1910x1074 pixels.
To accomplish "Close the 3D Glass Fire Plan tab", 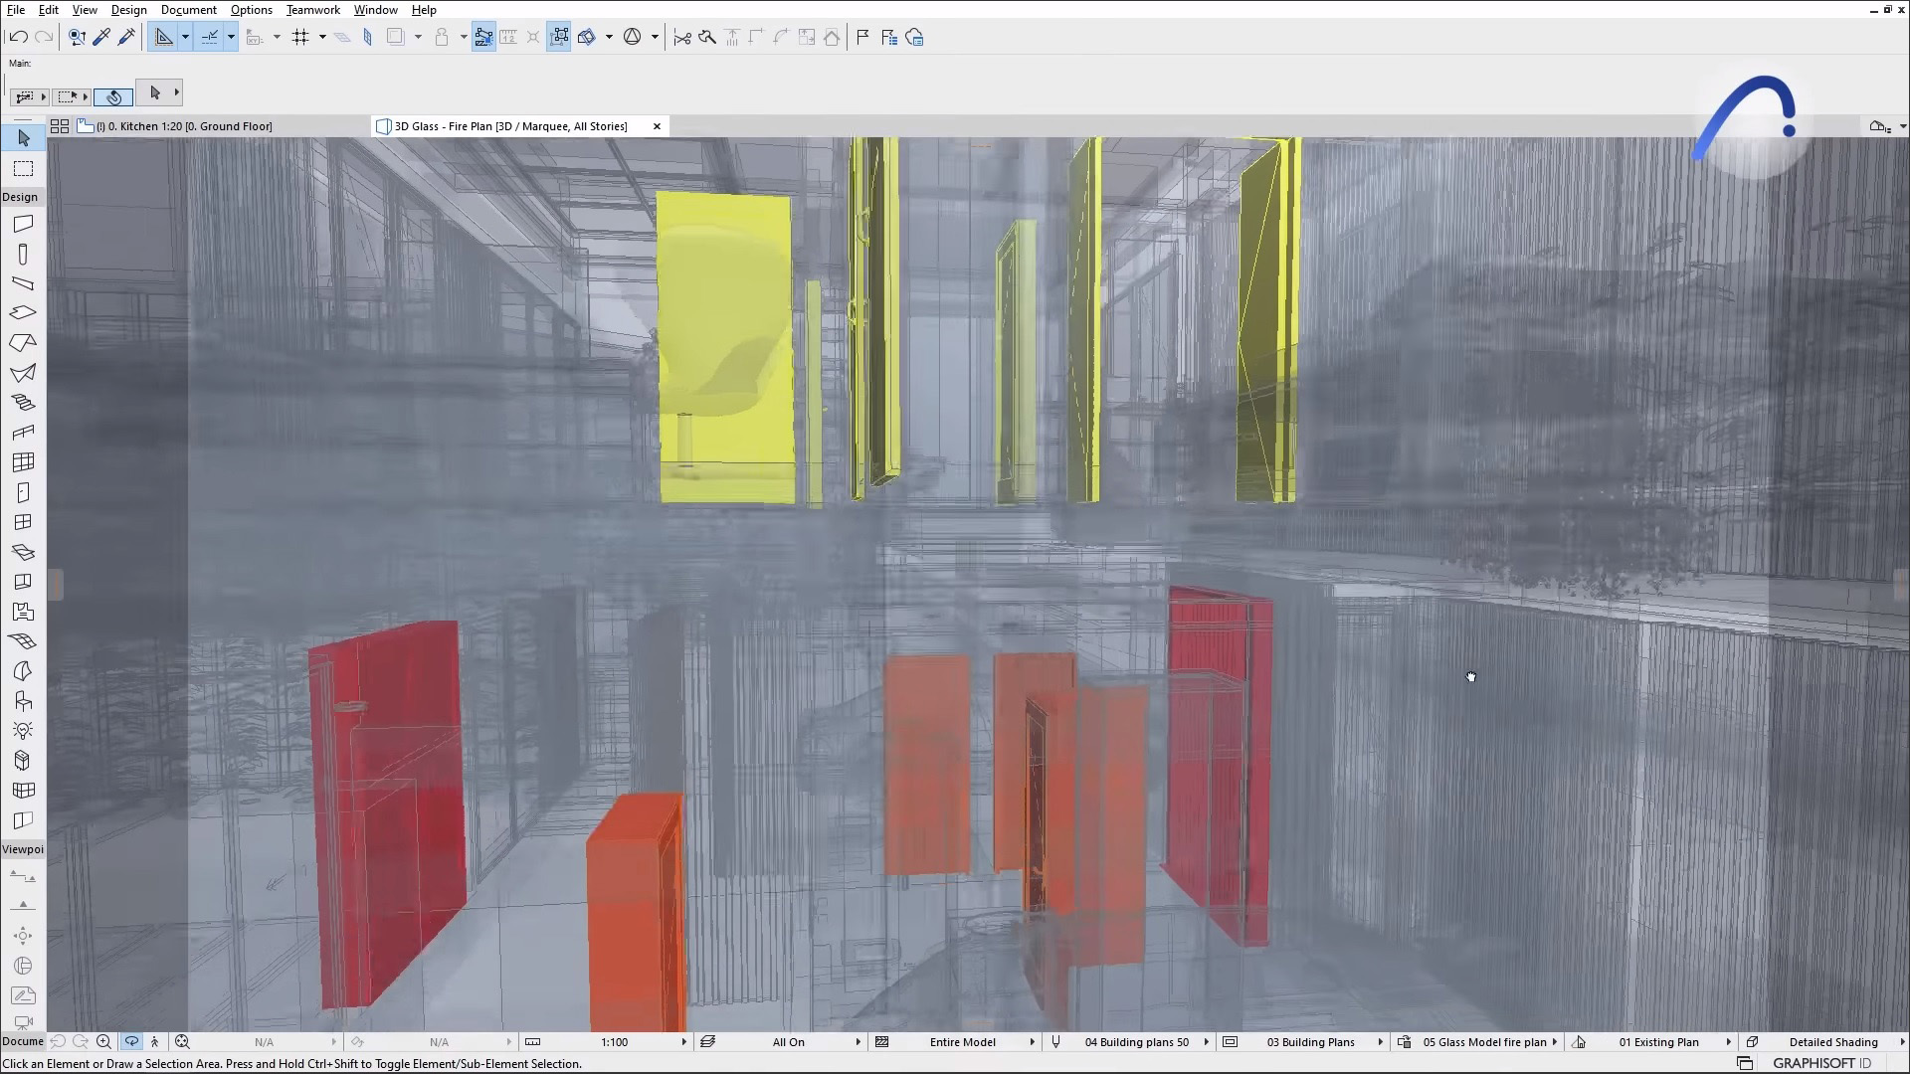I will point(657,126).
